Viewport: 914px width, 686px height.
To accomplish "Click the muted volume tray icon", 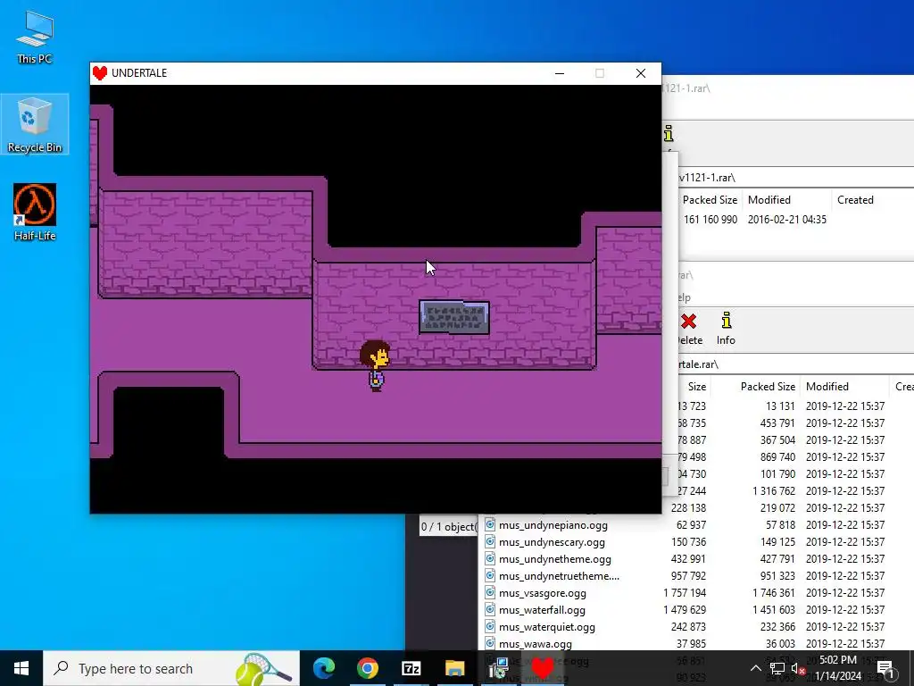I will (x=798, y=668).
